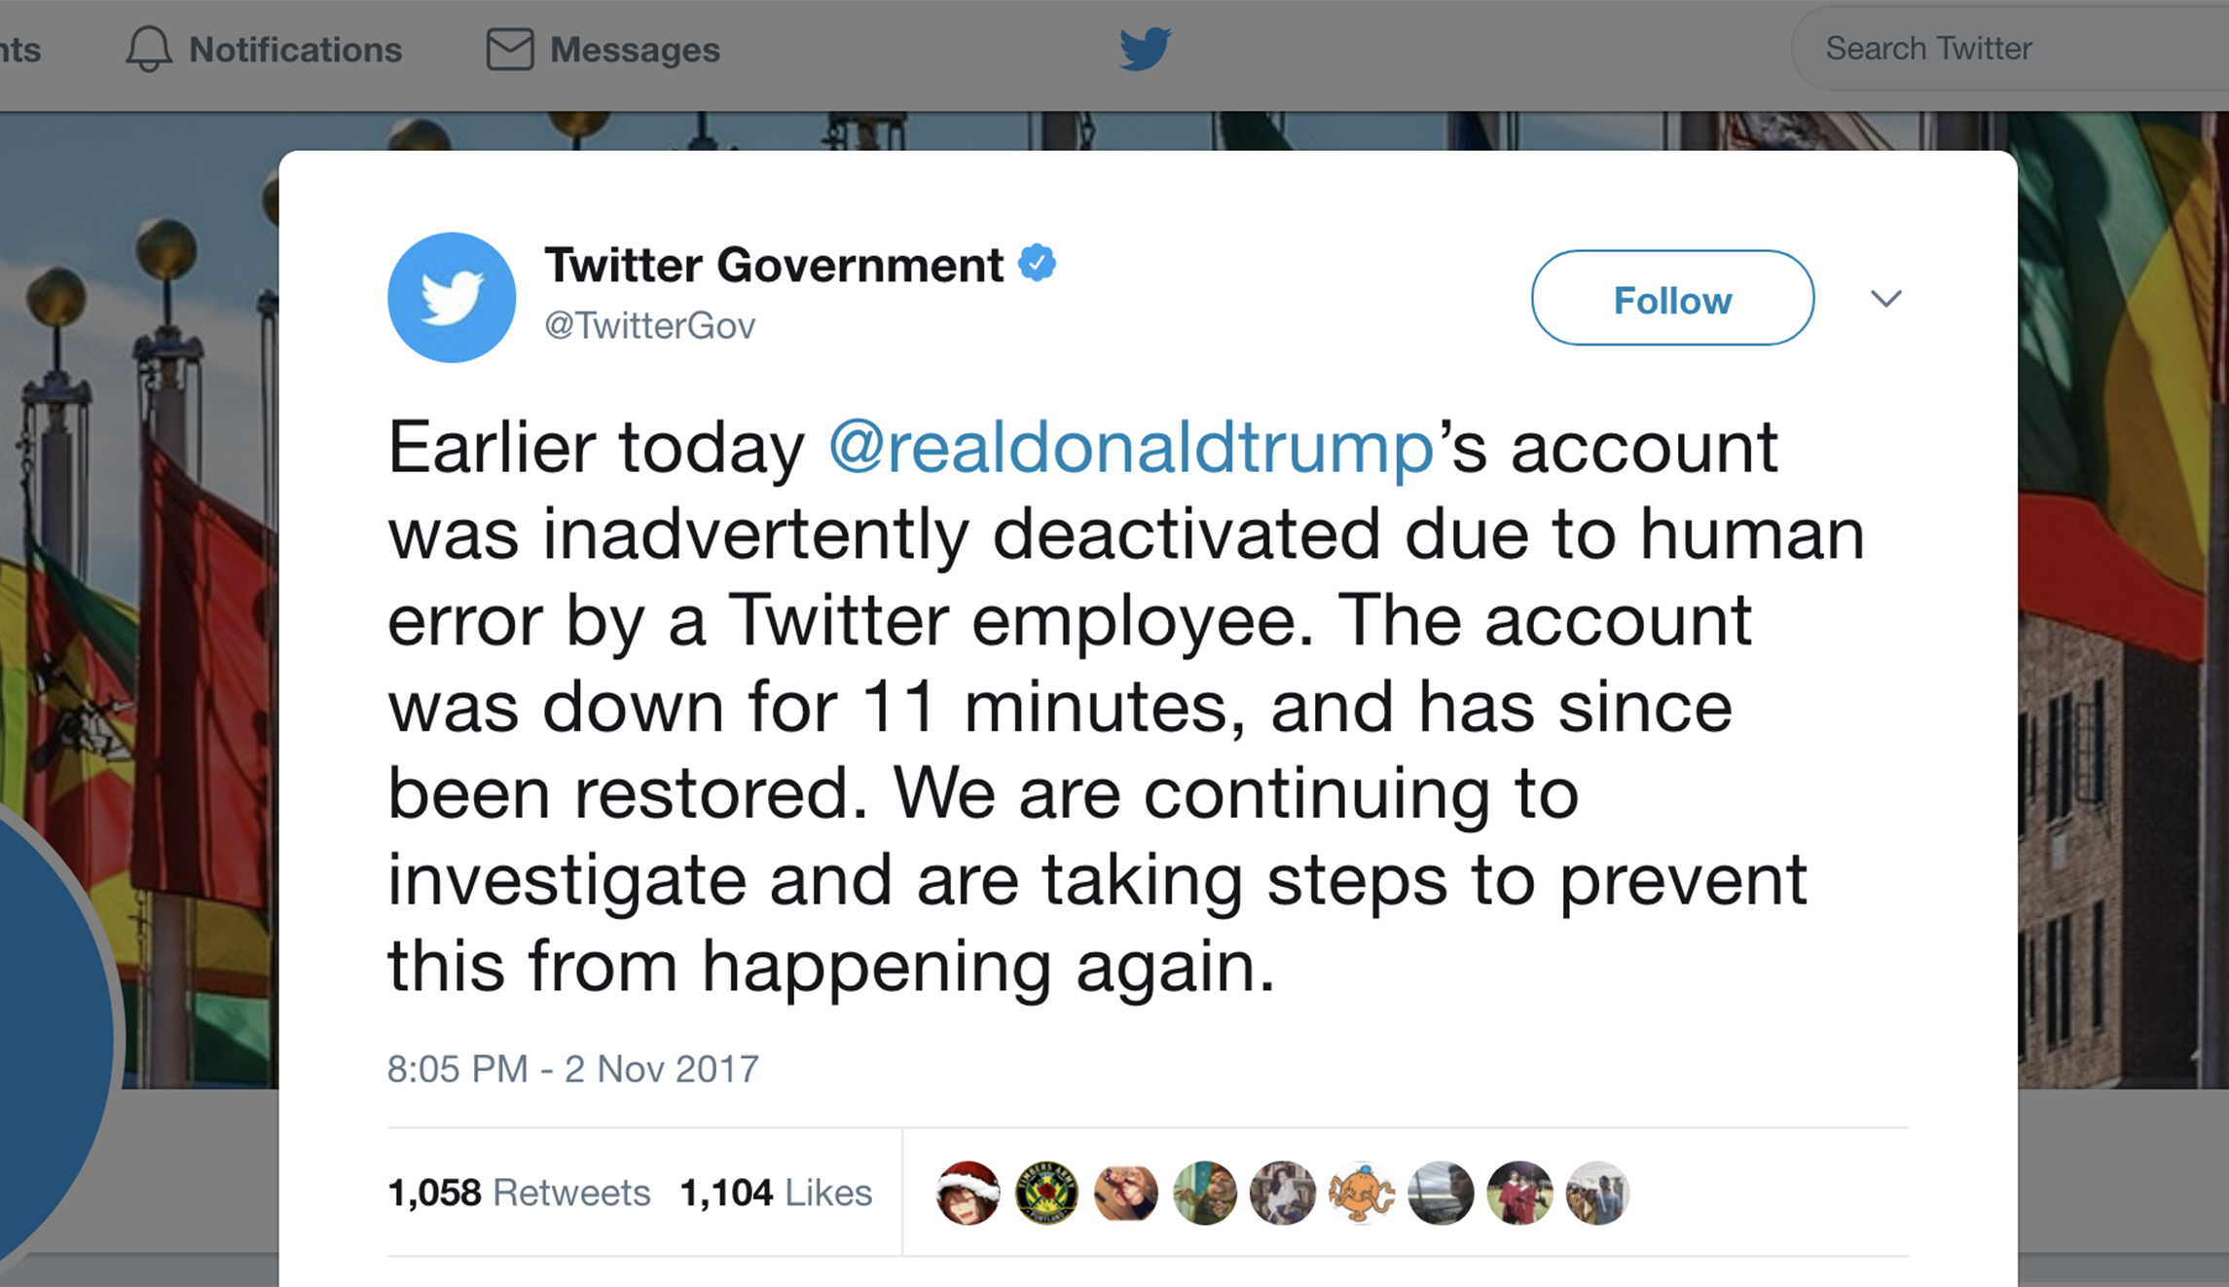Screen dimensions: 2229x1287
Task: Open the red graduation gowns avatar
Action: pos(1519,1193)
